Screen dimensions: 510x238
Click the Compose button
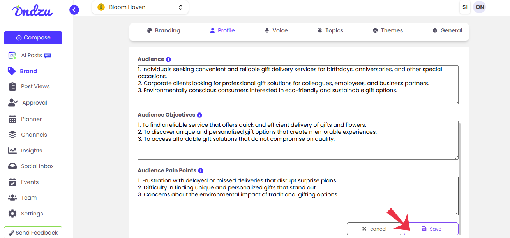[33, 38]
